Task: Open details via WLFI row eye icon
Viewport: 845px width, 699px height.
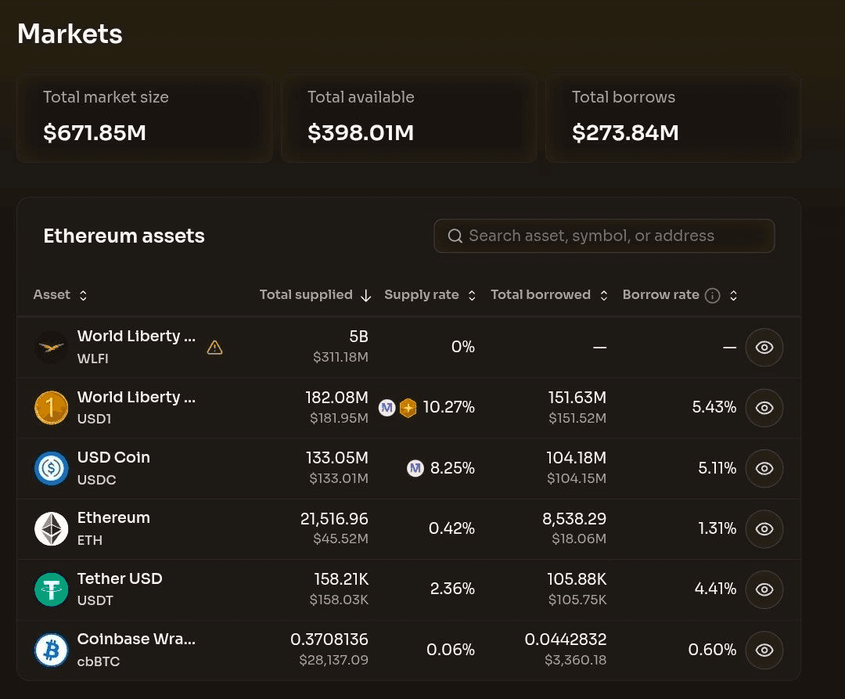Action: [764, 347]
